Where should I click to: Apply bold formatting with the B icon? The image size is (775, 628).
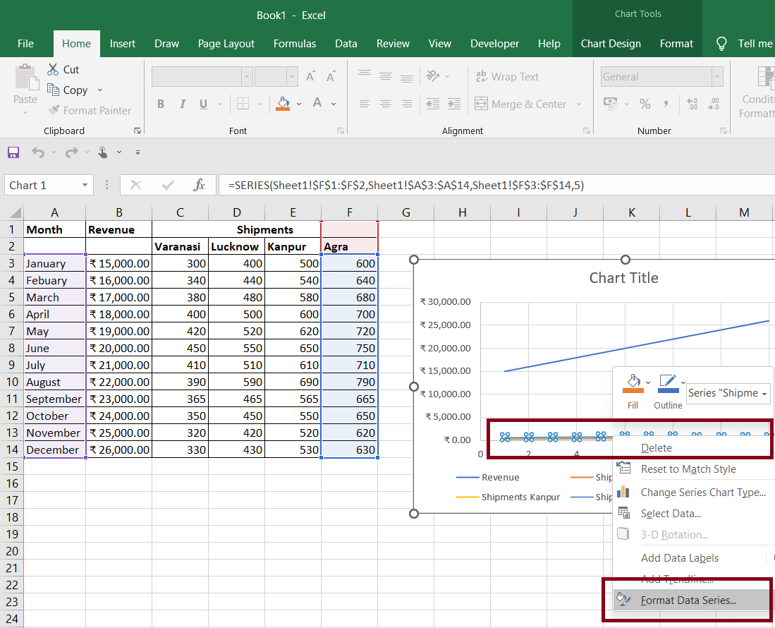pyautogui.click(x=160, y=104)
